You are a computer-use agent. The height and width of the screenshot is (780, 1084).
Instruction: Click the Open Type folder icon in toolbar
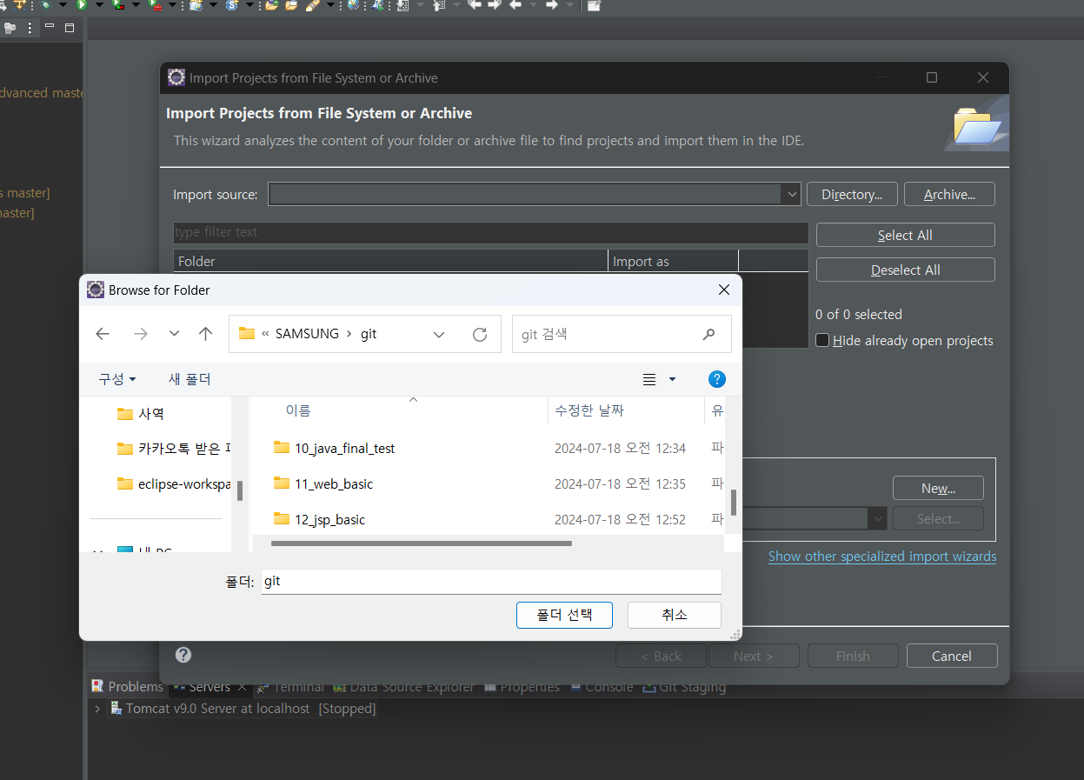pos(271,5)
